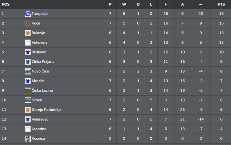Select the blue jersey icon beside Mraclin

click(x=28, y=81)
